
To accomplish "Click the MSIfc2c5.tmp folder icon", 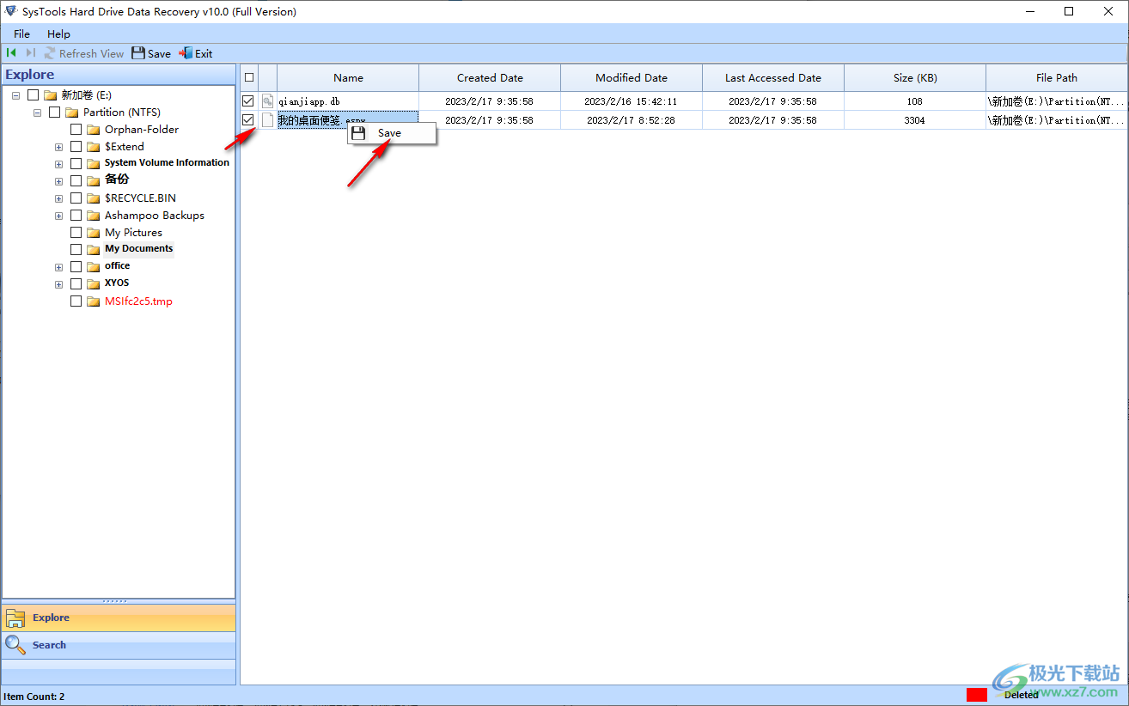I will point(94,301).
